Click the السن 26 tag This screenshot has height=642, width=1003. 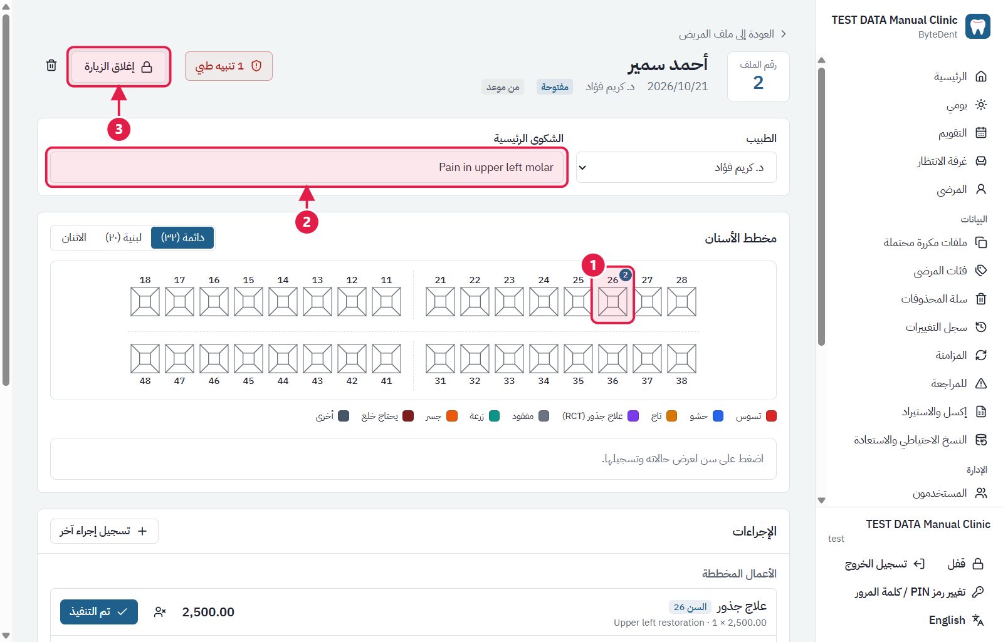click(690, 607)
